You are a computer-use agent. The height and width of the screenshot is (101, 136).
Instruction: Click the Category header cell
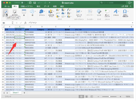pos(42,30)
